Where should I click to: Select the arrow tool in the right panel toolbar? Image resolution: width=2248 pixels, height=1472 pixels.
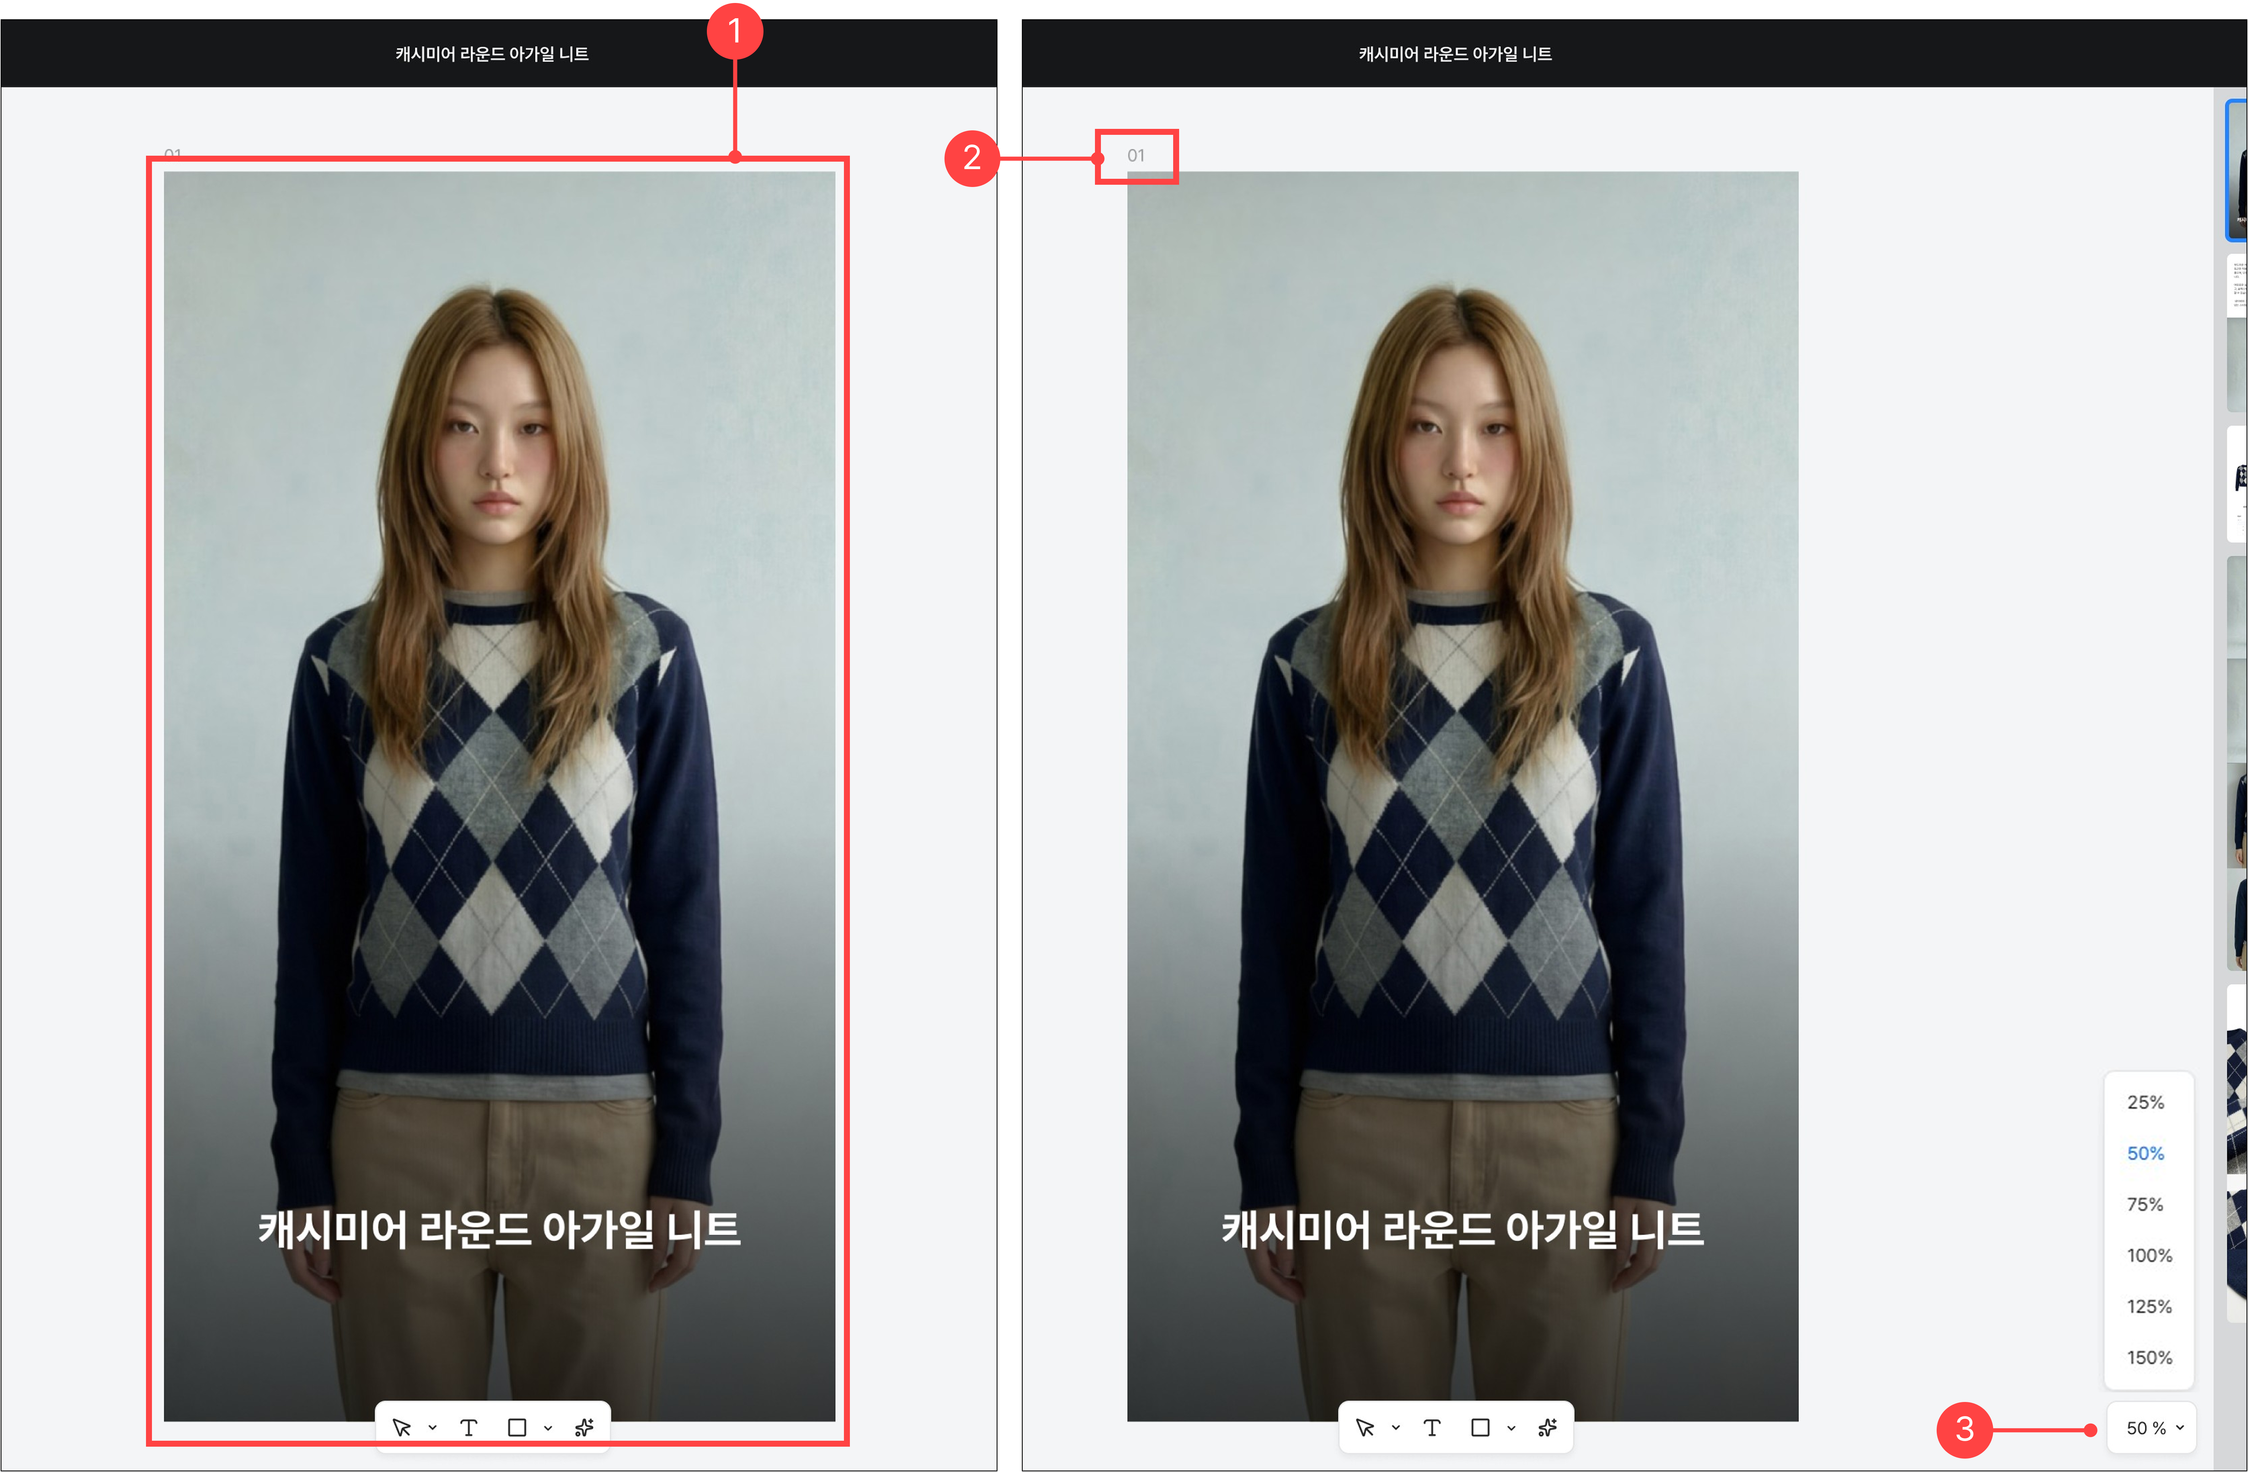[x=1365, y=1428]
